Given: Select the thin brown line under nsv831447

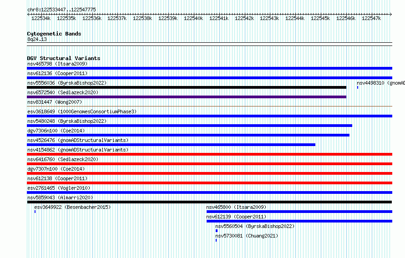Looking at the screenshot, I should 209,106.
